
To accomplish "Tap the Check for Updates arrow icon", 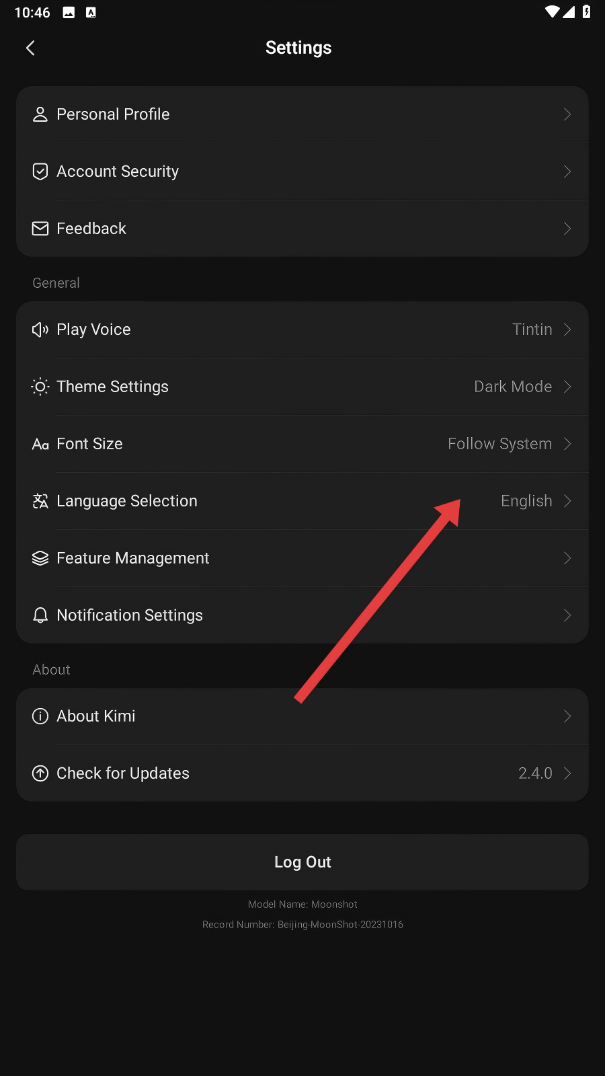I will pyautogui.click(x=40, y=773).
